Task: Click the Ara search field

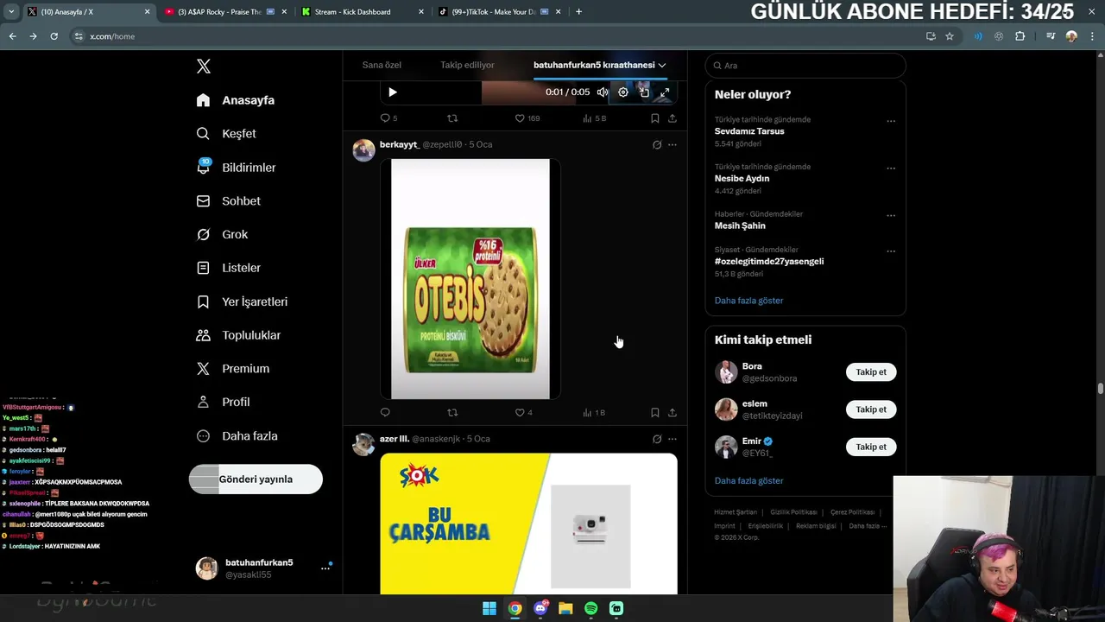Action: click(x=805, y=66)
